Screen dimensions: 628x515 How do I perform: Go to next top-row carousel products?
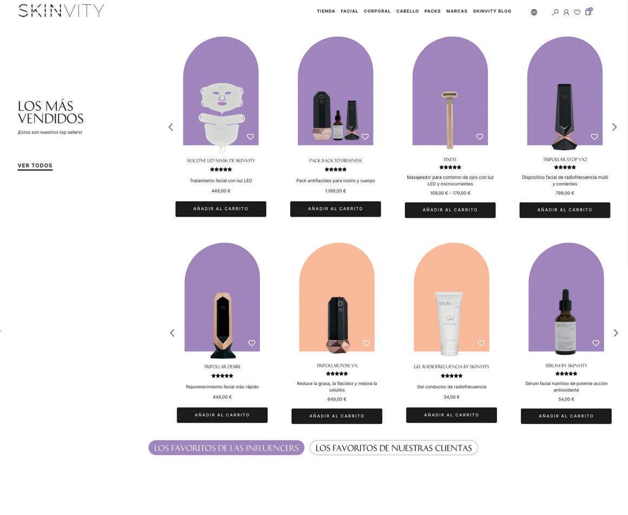[614, 127]
